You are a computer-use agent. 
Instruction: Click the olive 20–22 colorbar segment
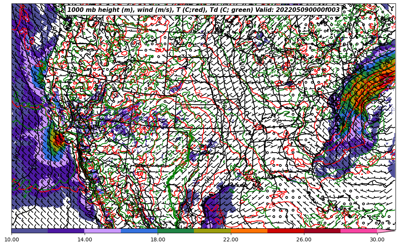pos(212,231)
